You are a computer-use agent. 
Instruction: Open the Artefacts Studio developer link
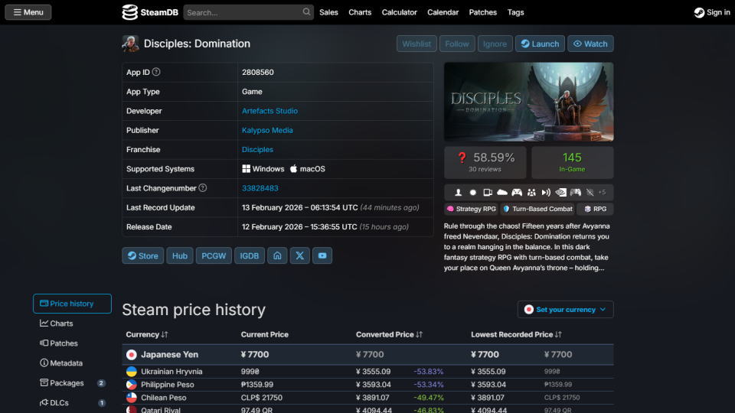(269, 111)
